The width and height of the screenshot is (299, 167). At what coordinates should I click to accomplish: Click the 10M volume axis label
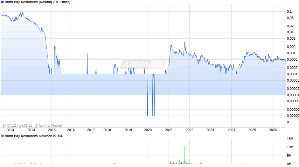point(290,147)
